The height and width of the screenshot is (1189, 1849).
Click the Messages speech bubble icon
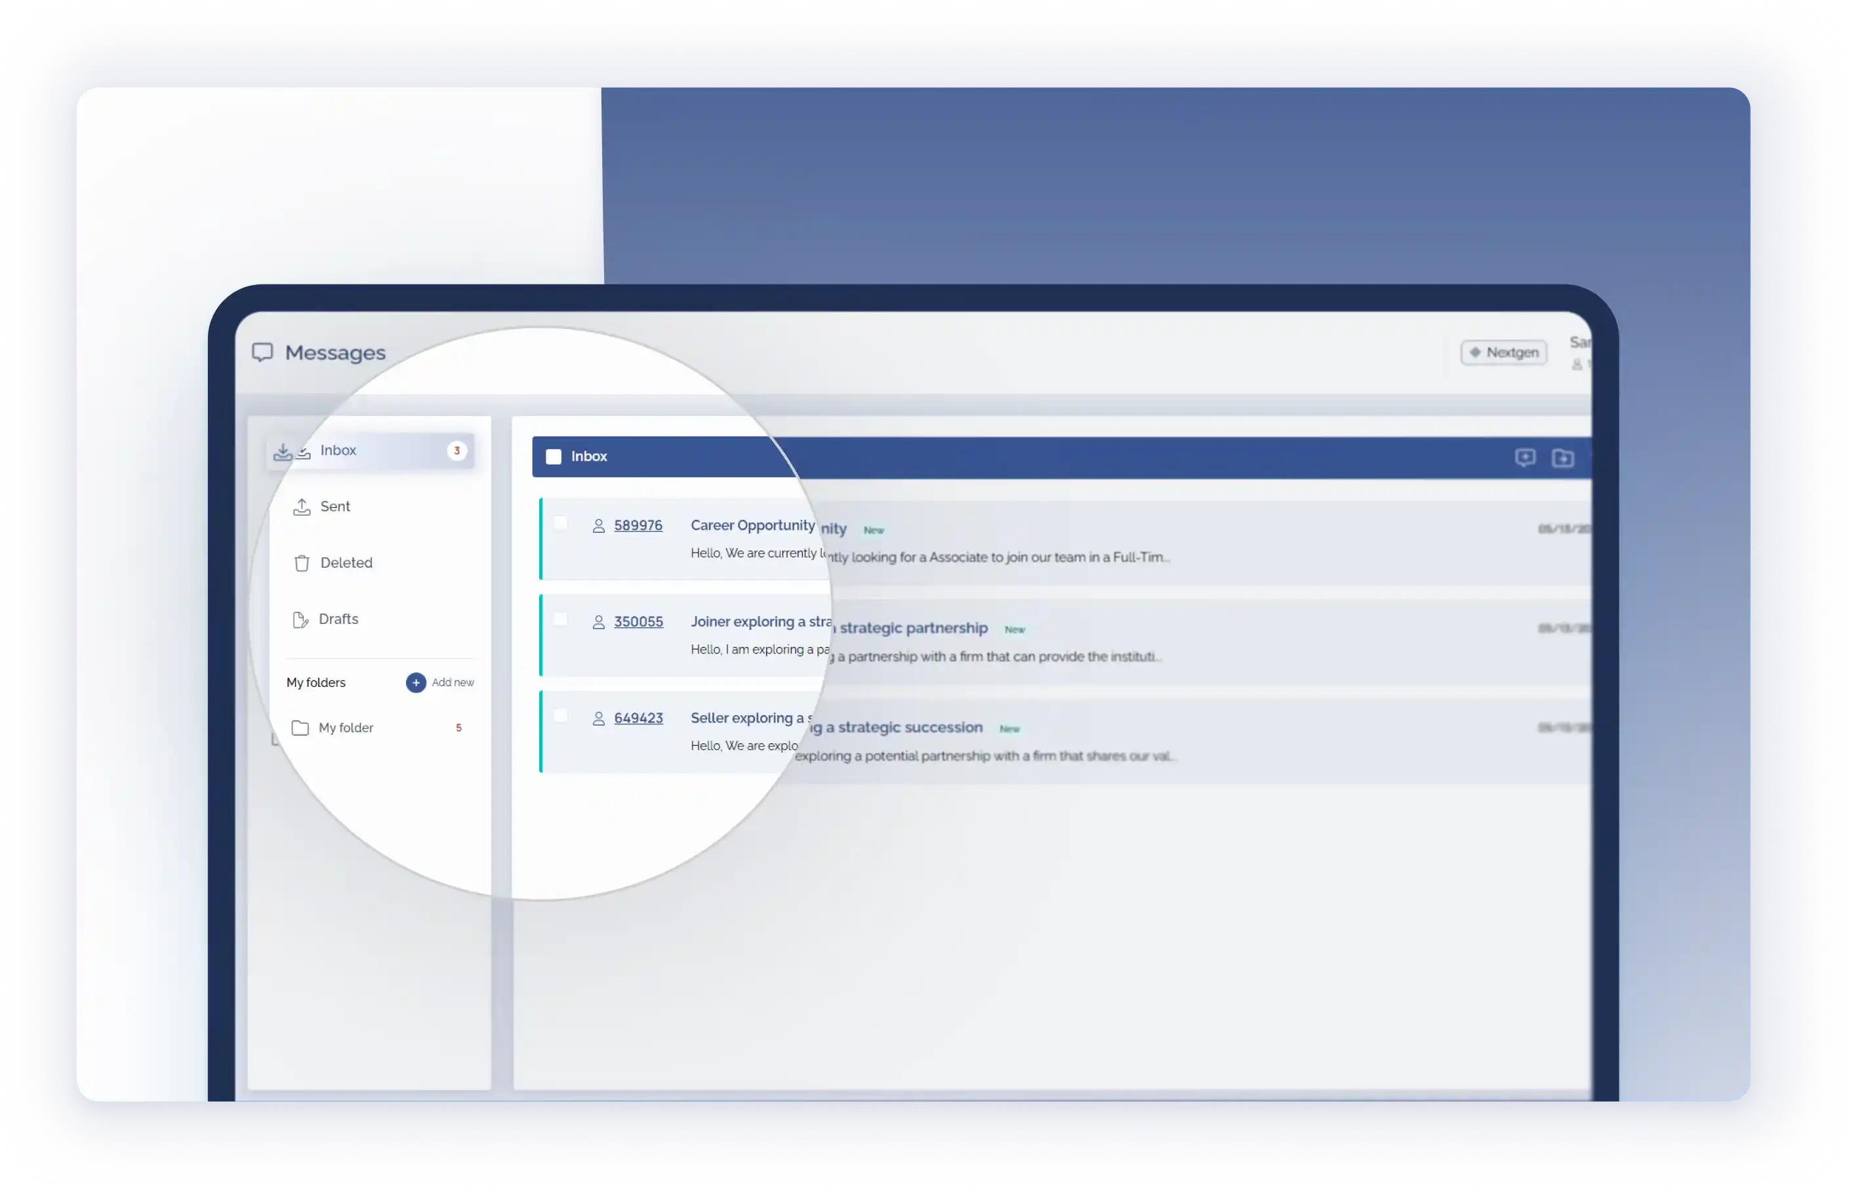[262, 353]
